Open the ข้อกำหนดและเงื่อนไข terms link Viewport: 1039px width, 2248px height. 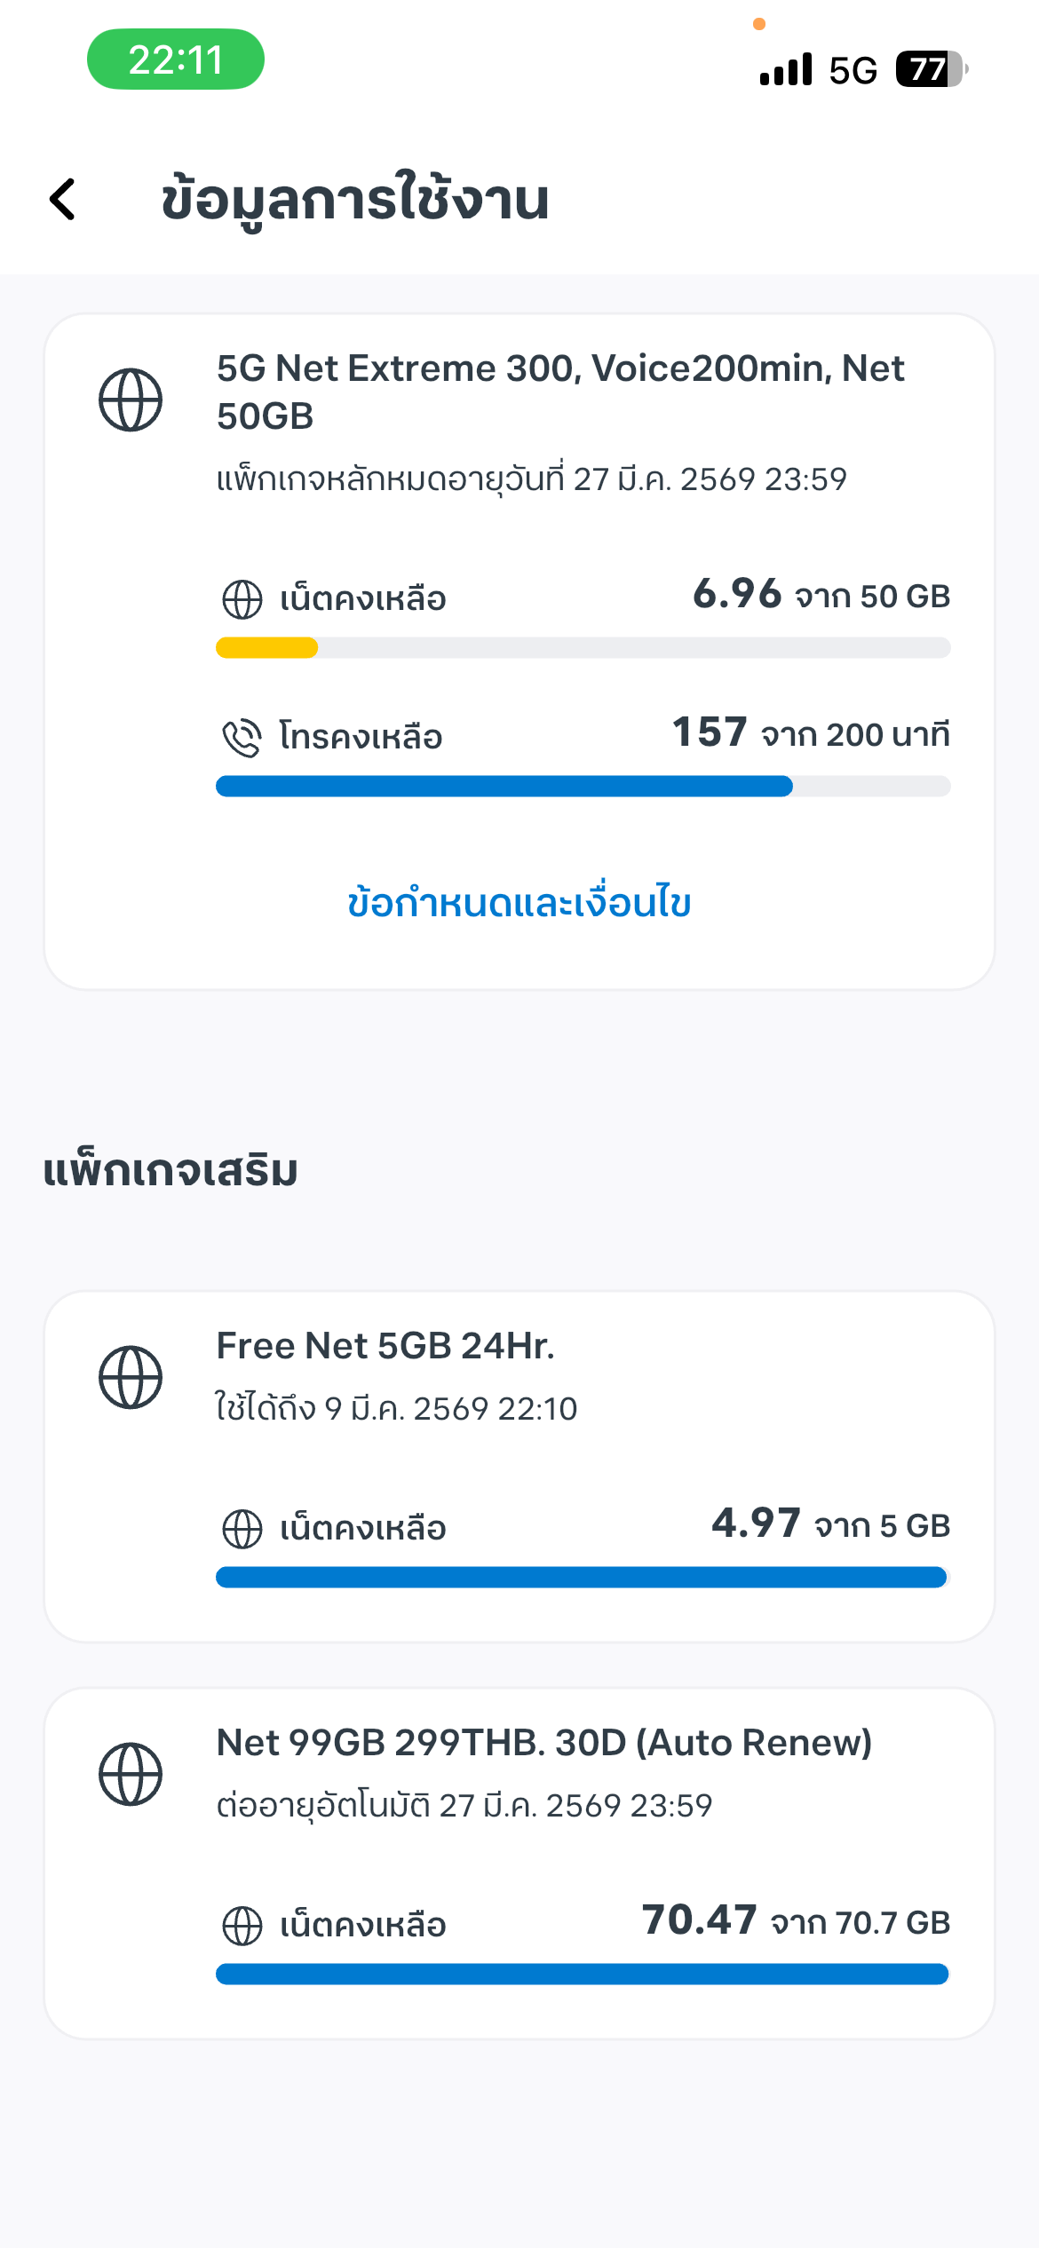click(x=519, y=903)
